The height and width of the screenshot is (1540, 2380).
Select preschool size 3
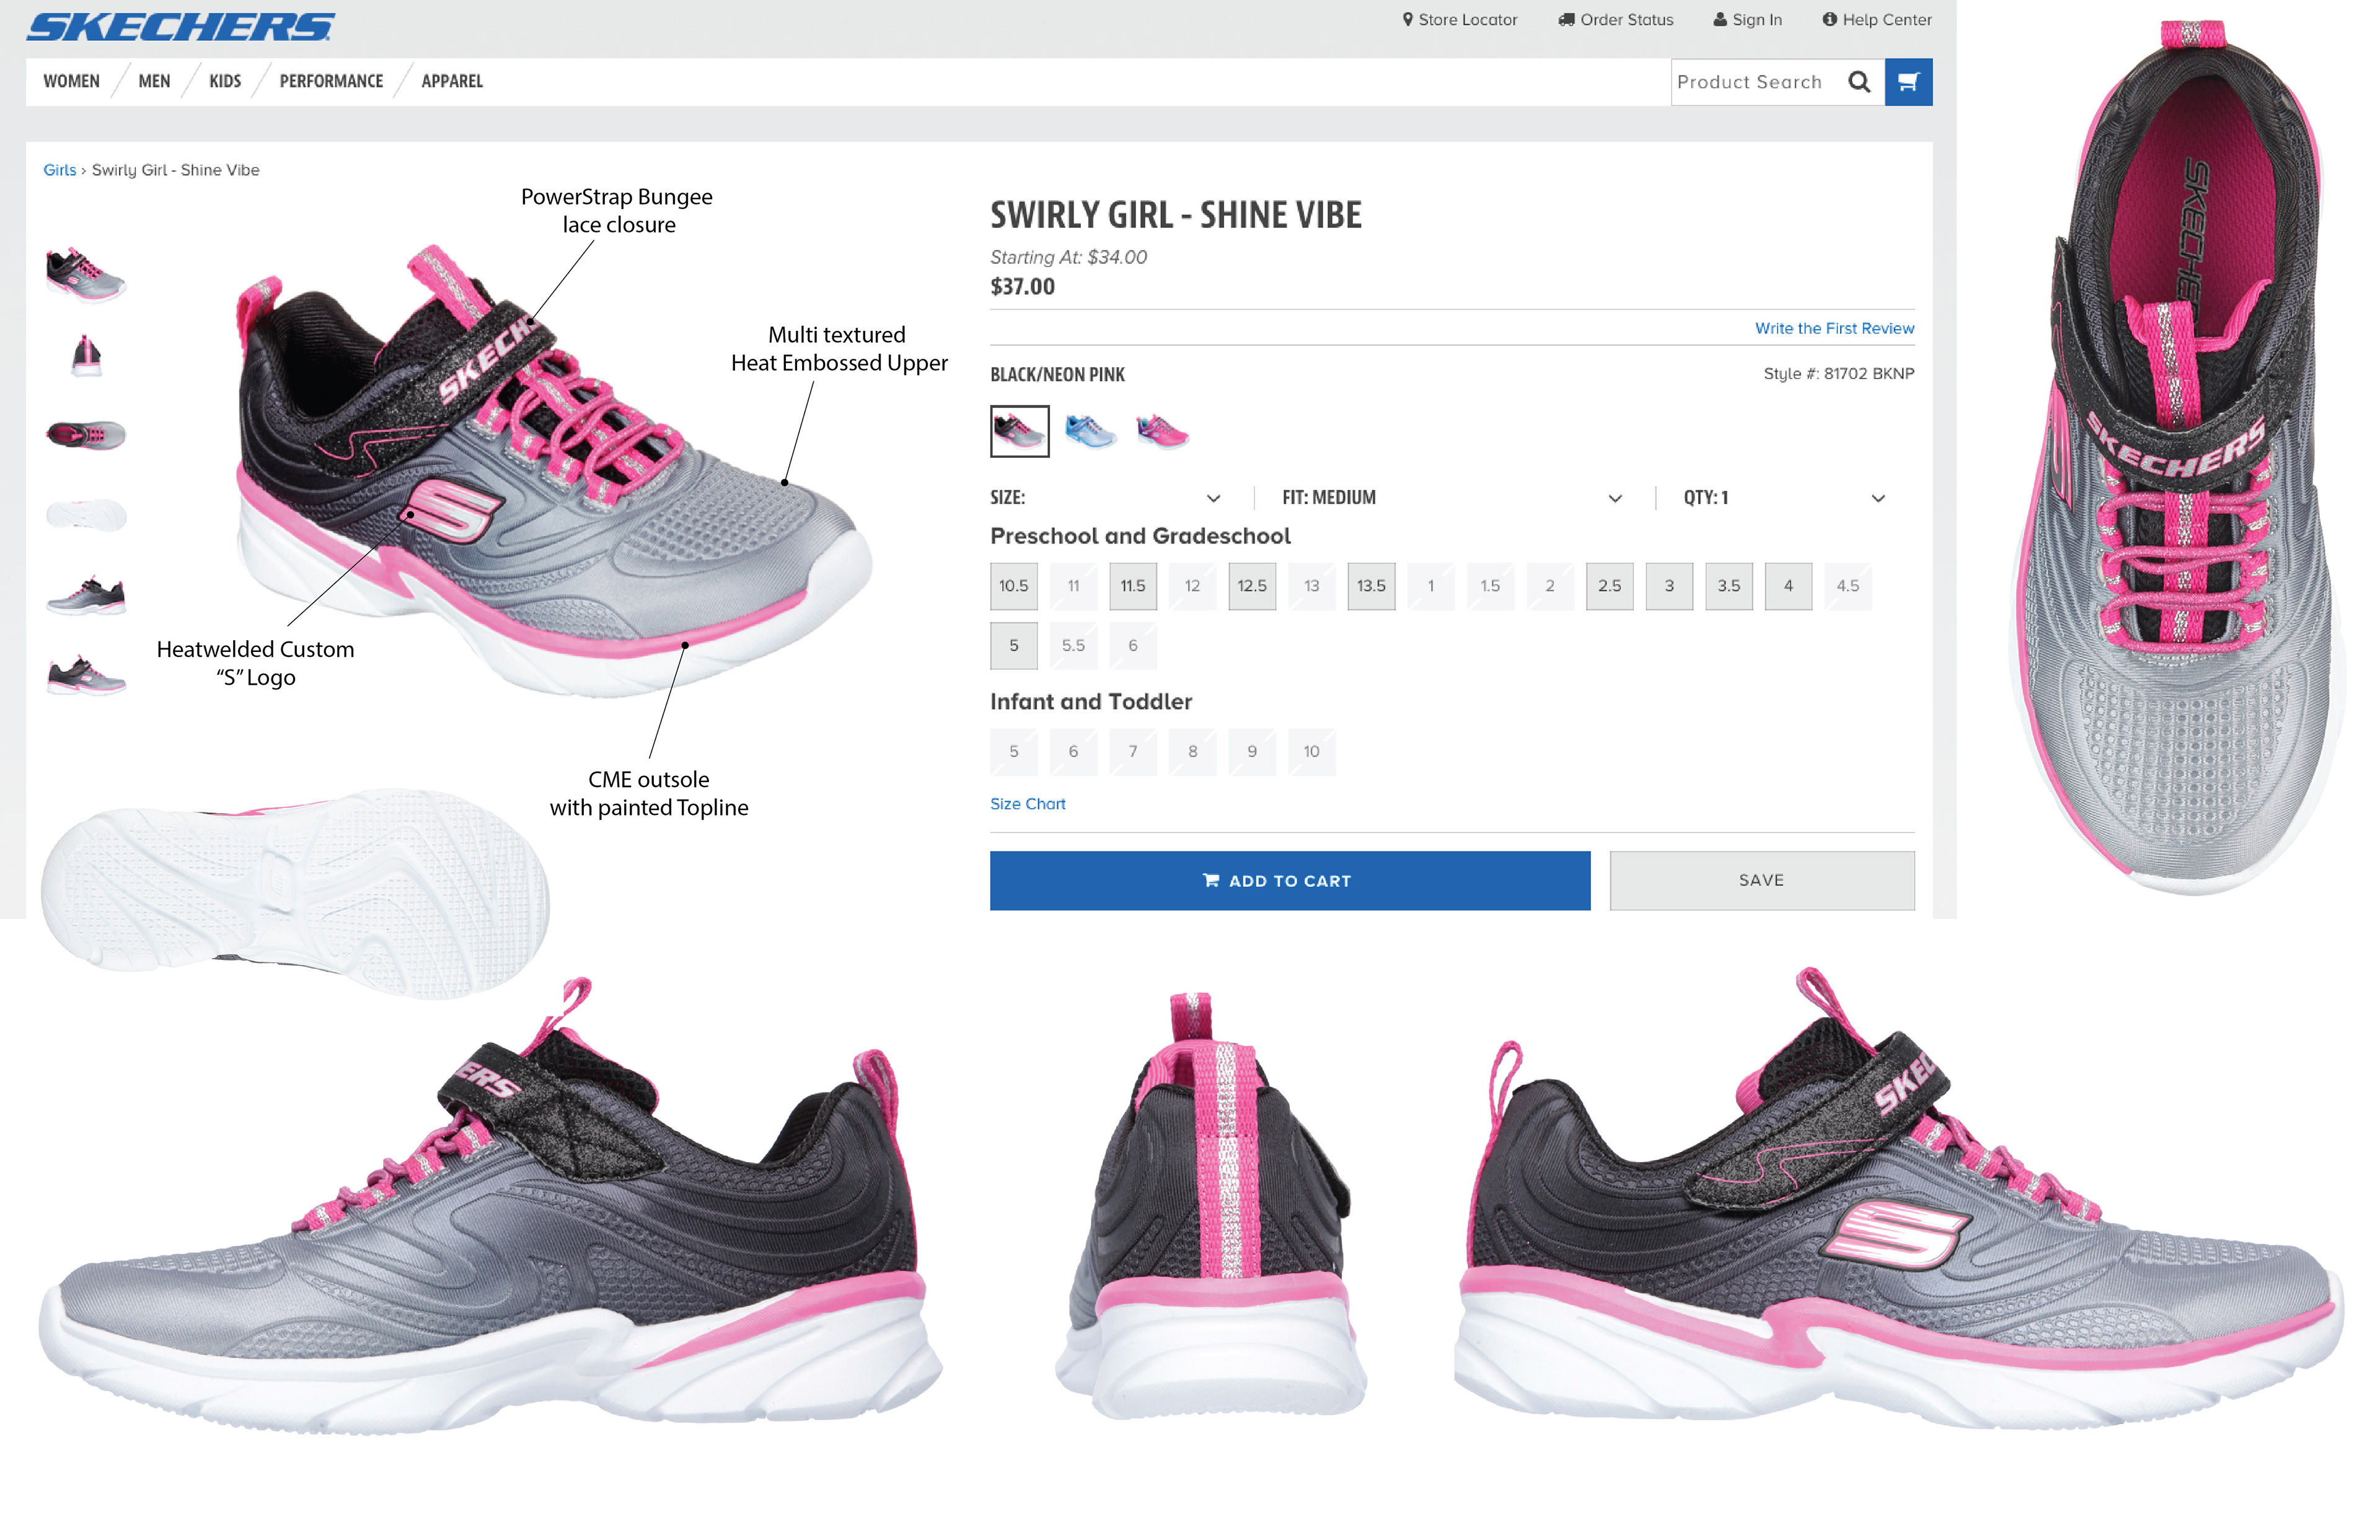[x=1669, y=586]
